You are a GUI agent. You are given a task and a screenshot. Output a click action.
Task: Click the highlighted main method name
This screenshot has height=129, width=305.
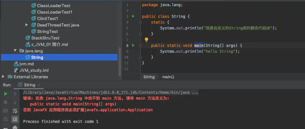click(x=199, y=46)
